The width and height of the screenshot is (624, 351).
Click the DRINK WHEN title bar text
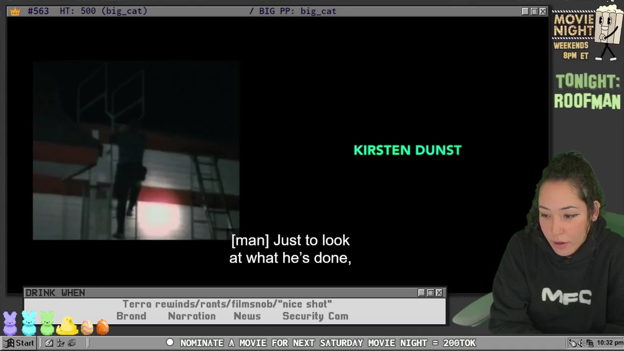coord(55,293)
